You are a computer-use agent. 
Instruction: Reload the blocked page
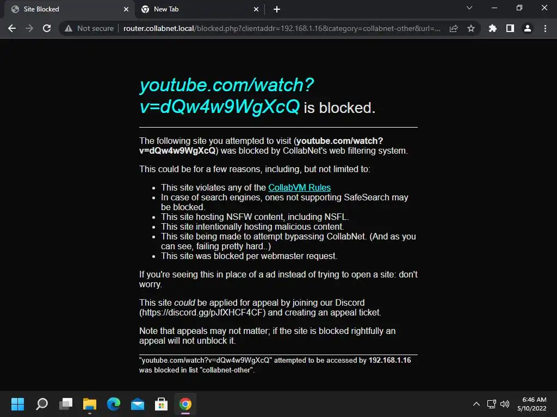47,28
